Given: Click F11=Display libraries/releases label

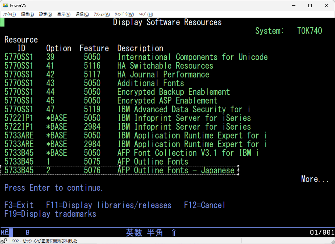Looking at the screenshot, I should coord(109,206).
